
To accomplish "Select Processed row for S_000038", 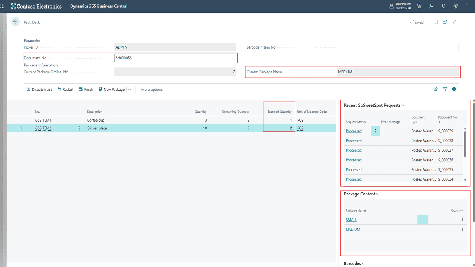I will tap(403, 141).
